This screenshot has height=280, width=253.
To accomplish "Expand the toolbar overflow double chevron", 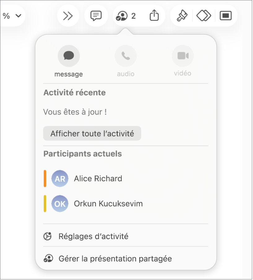I will coord(68,15).
